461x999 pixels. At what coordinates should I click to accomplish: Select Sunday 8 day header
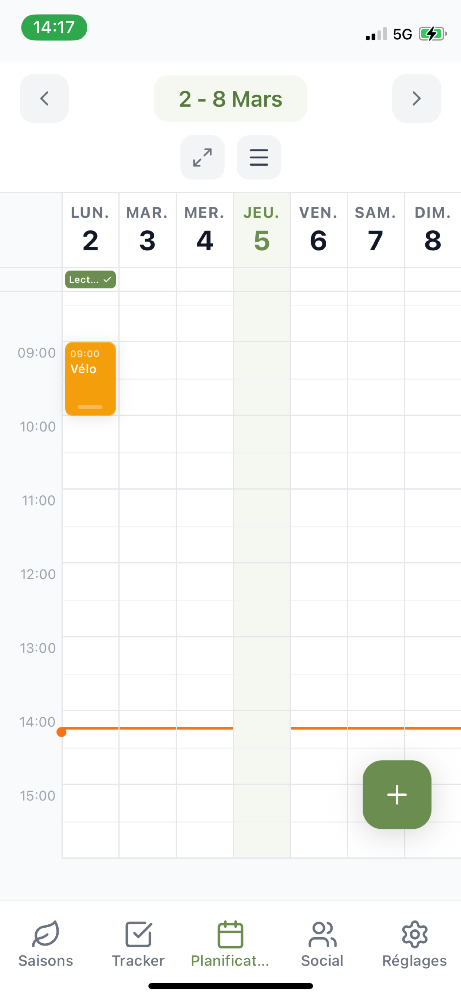[433, 230]
